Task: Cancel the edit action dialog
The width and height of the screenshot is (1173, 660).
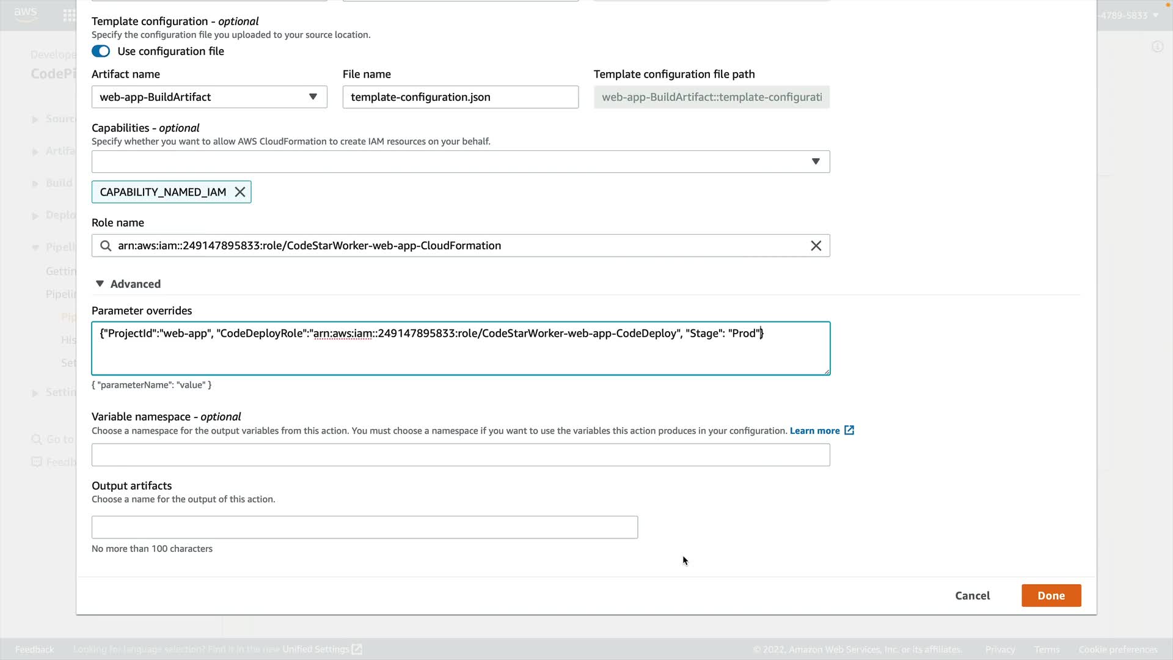Action: click(x=972, y=596)
